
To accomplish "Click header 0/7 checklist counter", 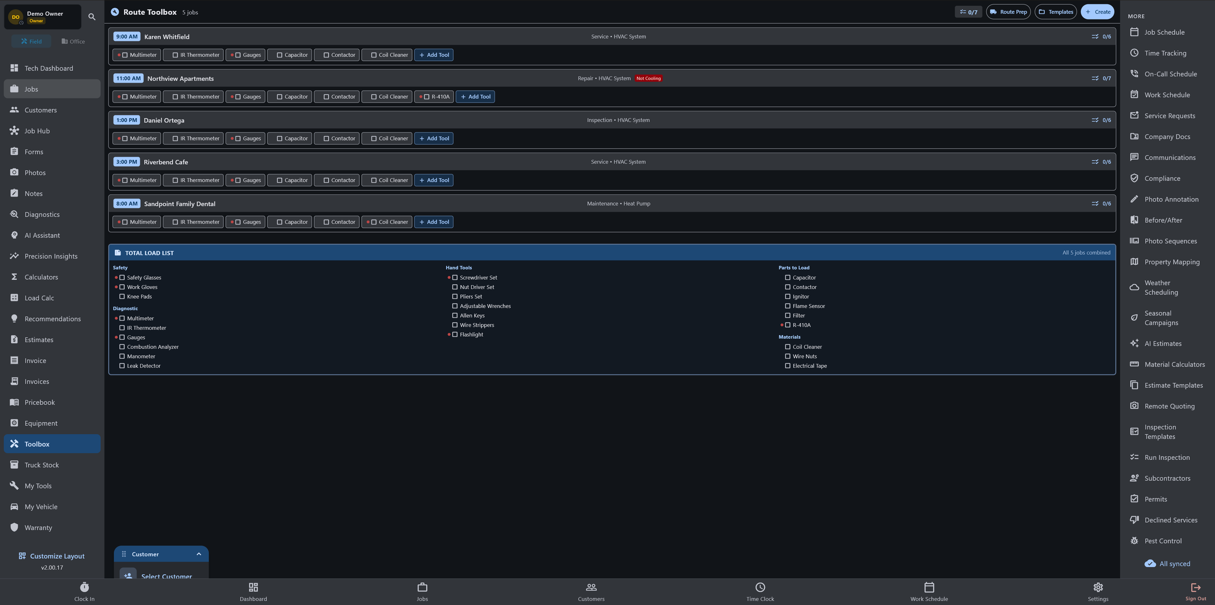I will [968, 12].
